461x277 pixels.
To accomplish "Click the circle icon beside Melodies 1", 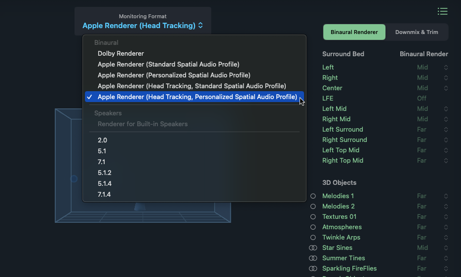I will click(x=313, y=196).
